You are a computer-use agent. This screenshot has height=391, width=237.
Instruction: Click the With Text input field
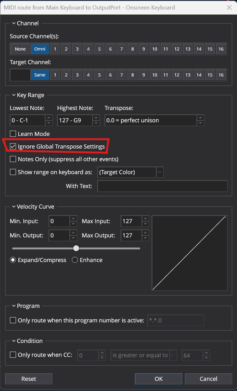(162, 186)
